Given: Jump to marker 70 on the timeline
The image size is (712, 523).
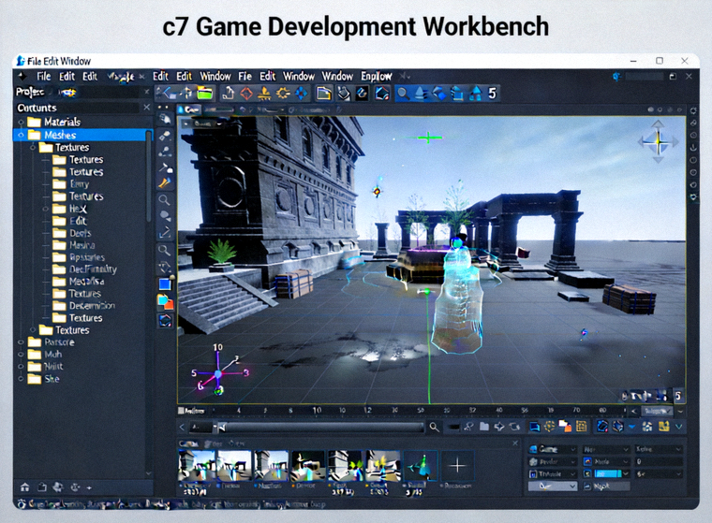Looking at the screenshot, I should tap(576, 411).
